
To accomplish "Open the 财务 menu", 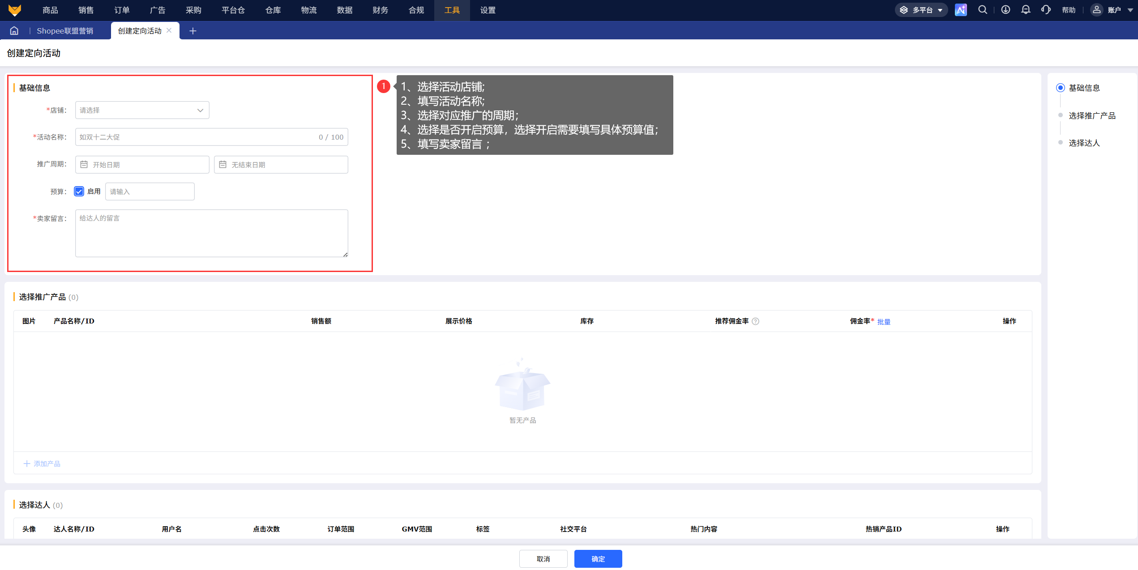I will point(381,10).
